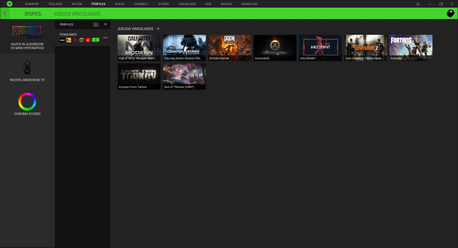Select Tom Clancy's The Division 2 tile
This screenshot has height=248, width=458.
(365, 48)
